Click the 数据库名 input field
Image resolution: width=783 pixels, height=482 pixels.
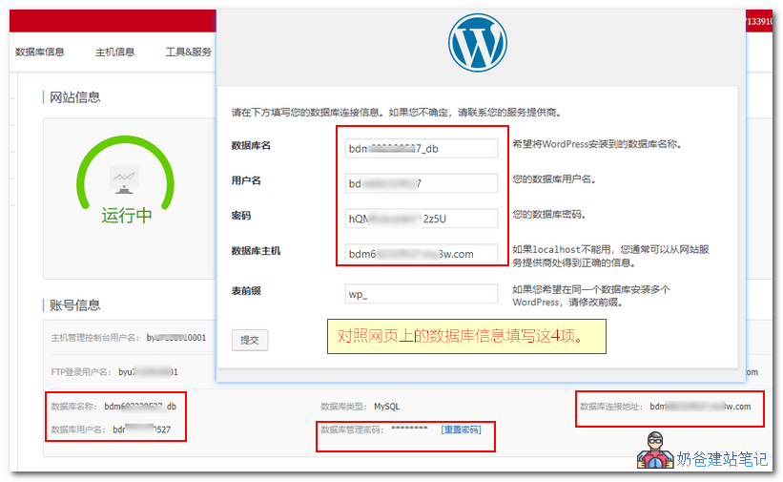pos(421,149)
